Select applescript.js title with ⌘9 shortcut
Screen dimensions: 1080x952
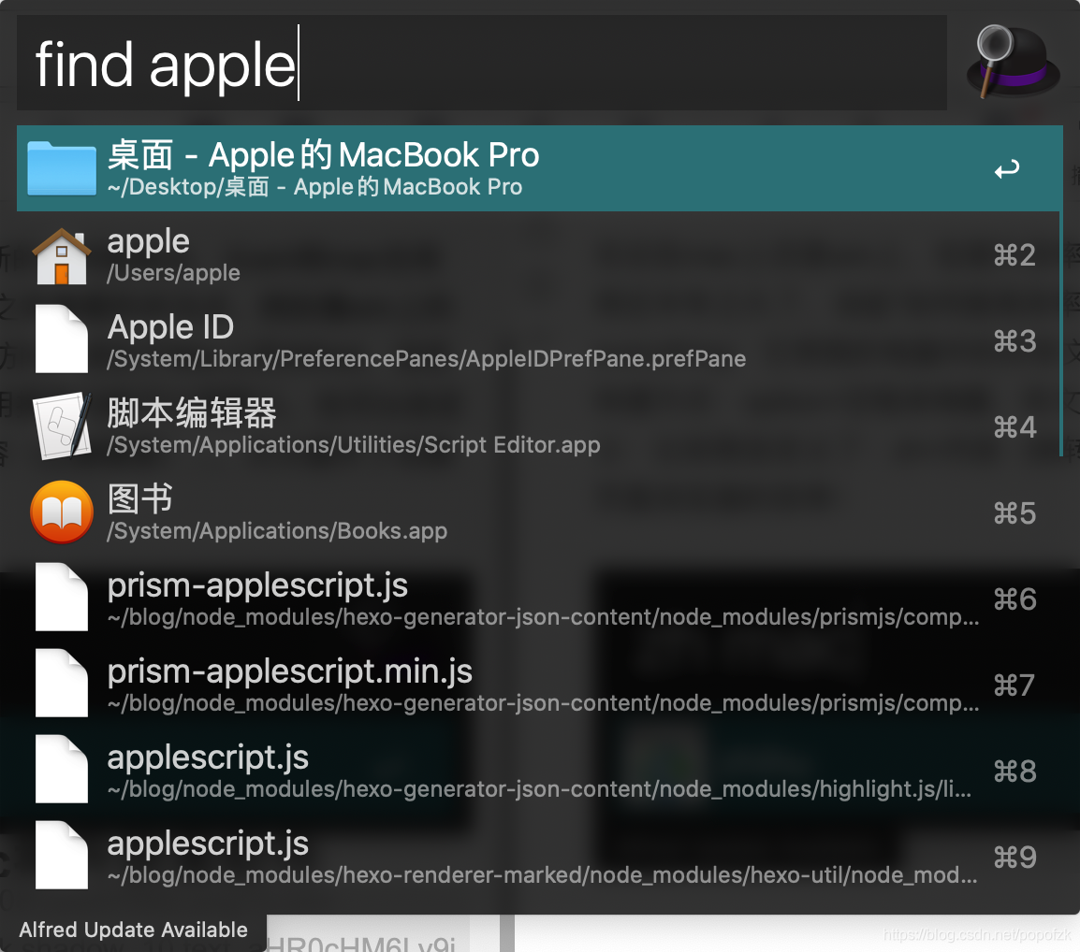pos(208,844)
